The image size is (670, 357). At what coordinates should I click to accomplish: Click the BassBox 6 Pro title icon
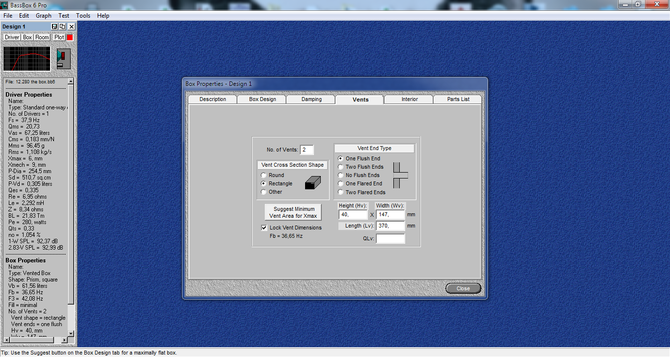click(4, 4)
